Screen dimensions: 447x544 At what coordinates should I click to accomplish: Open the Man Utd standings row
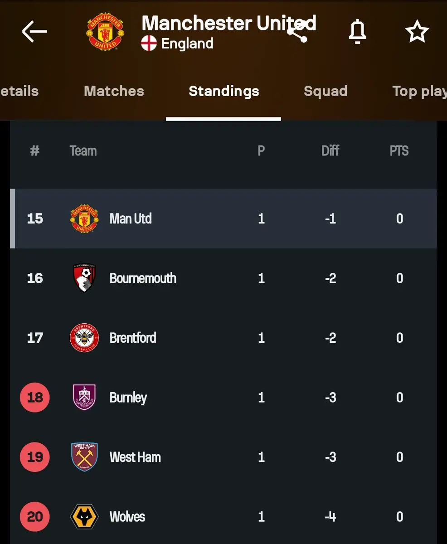click(x=223, y=219)
